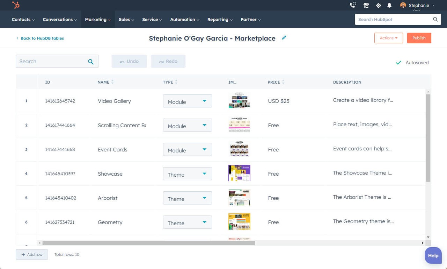The image size is (447, 269).
Task: Click the pencil icon to edit table name
Action: click(x=284, y=38)
